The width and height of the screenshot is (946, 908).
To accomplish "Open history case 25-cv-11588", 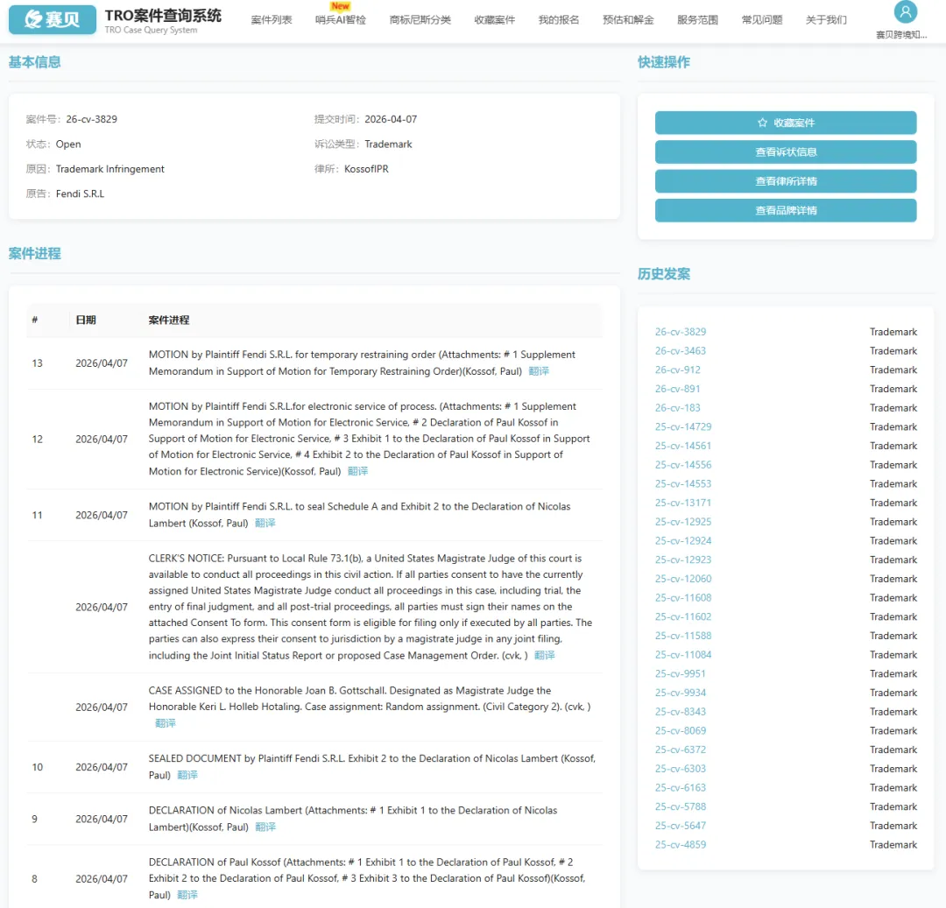I will pos(683,636).
